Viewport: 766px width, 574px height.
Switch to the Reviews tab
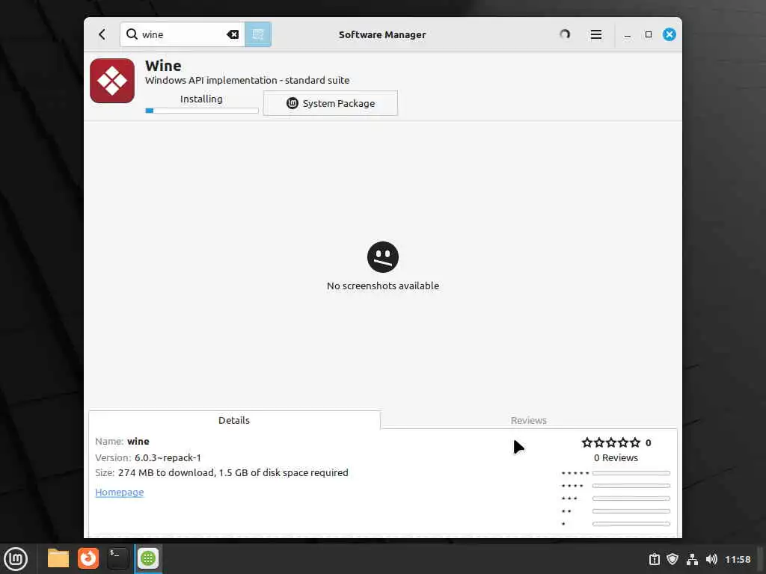pyautogui.click(x=529, y=420)
